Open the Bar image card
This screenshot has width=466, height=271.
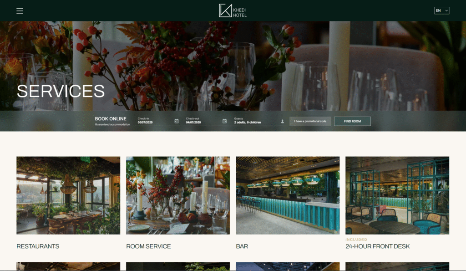coord(288,195)
